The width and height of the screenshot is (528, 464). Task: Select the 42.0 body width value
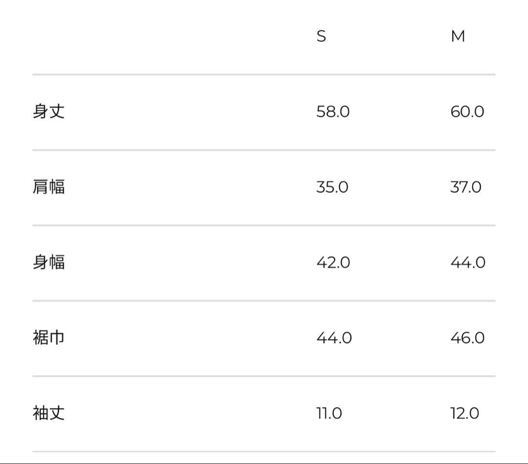[333, 262]
